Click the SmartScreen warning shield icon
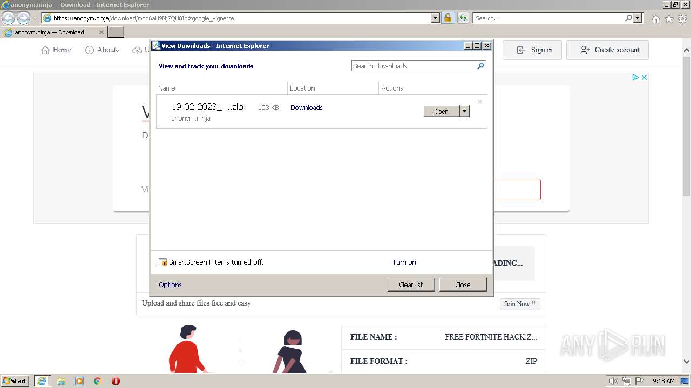The image size is (691, 388). 163,262
